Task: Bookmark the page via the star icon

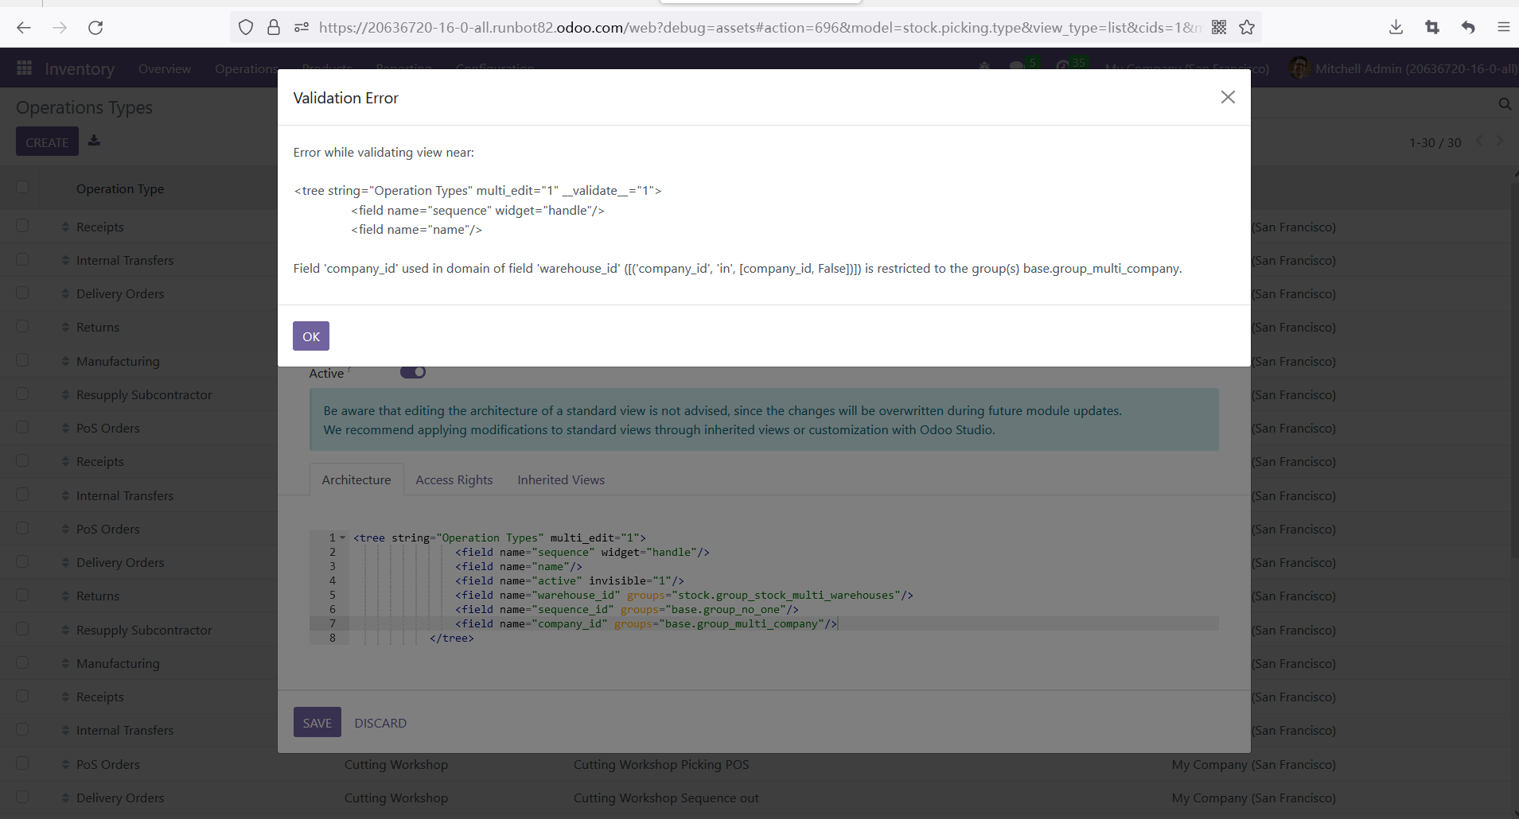Action: pos(1246,27)
